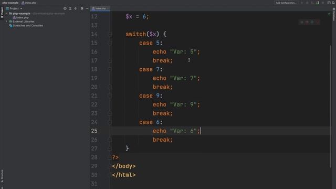Image resolution: width=336 pixels, height=189 pixels.
Task: Open Add Configuration button
Action: [x=286, y=3]
